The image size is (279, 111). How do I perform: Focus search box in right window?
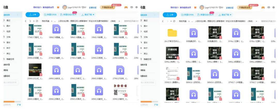click(x=268, y=21)
